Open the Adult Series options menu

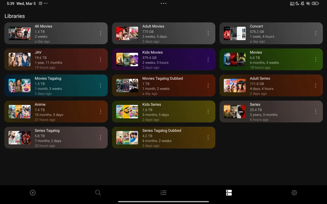point(316,85)
